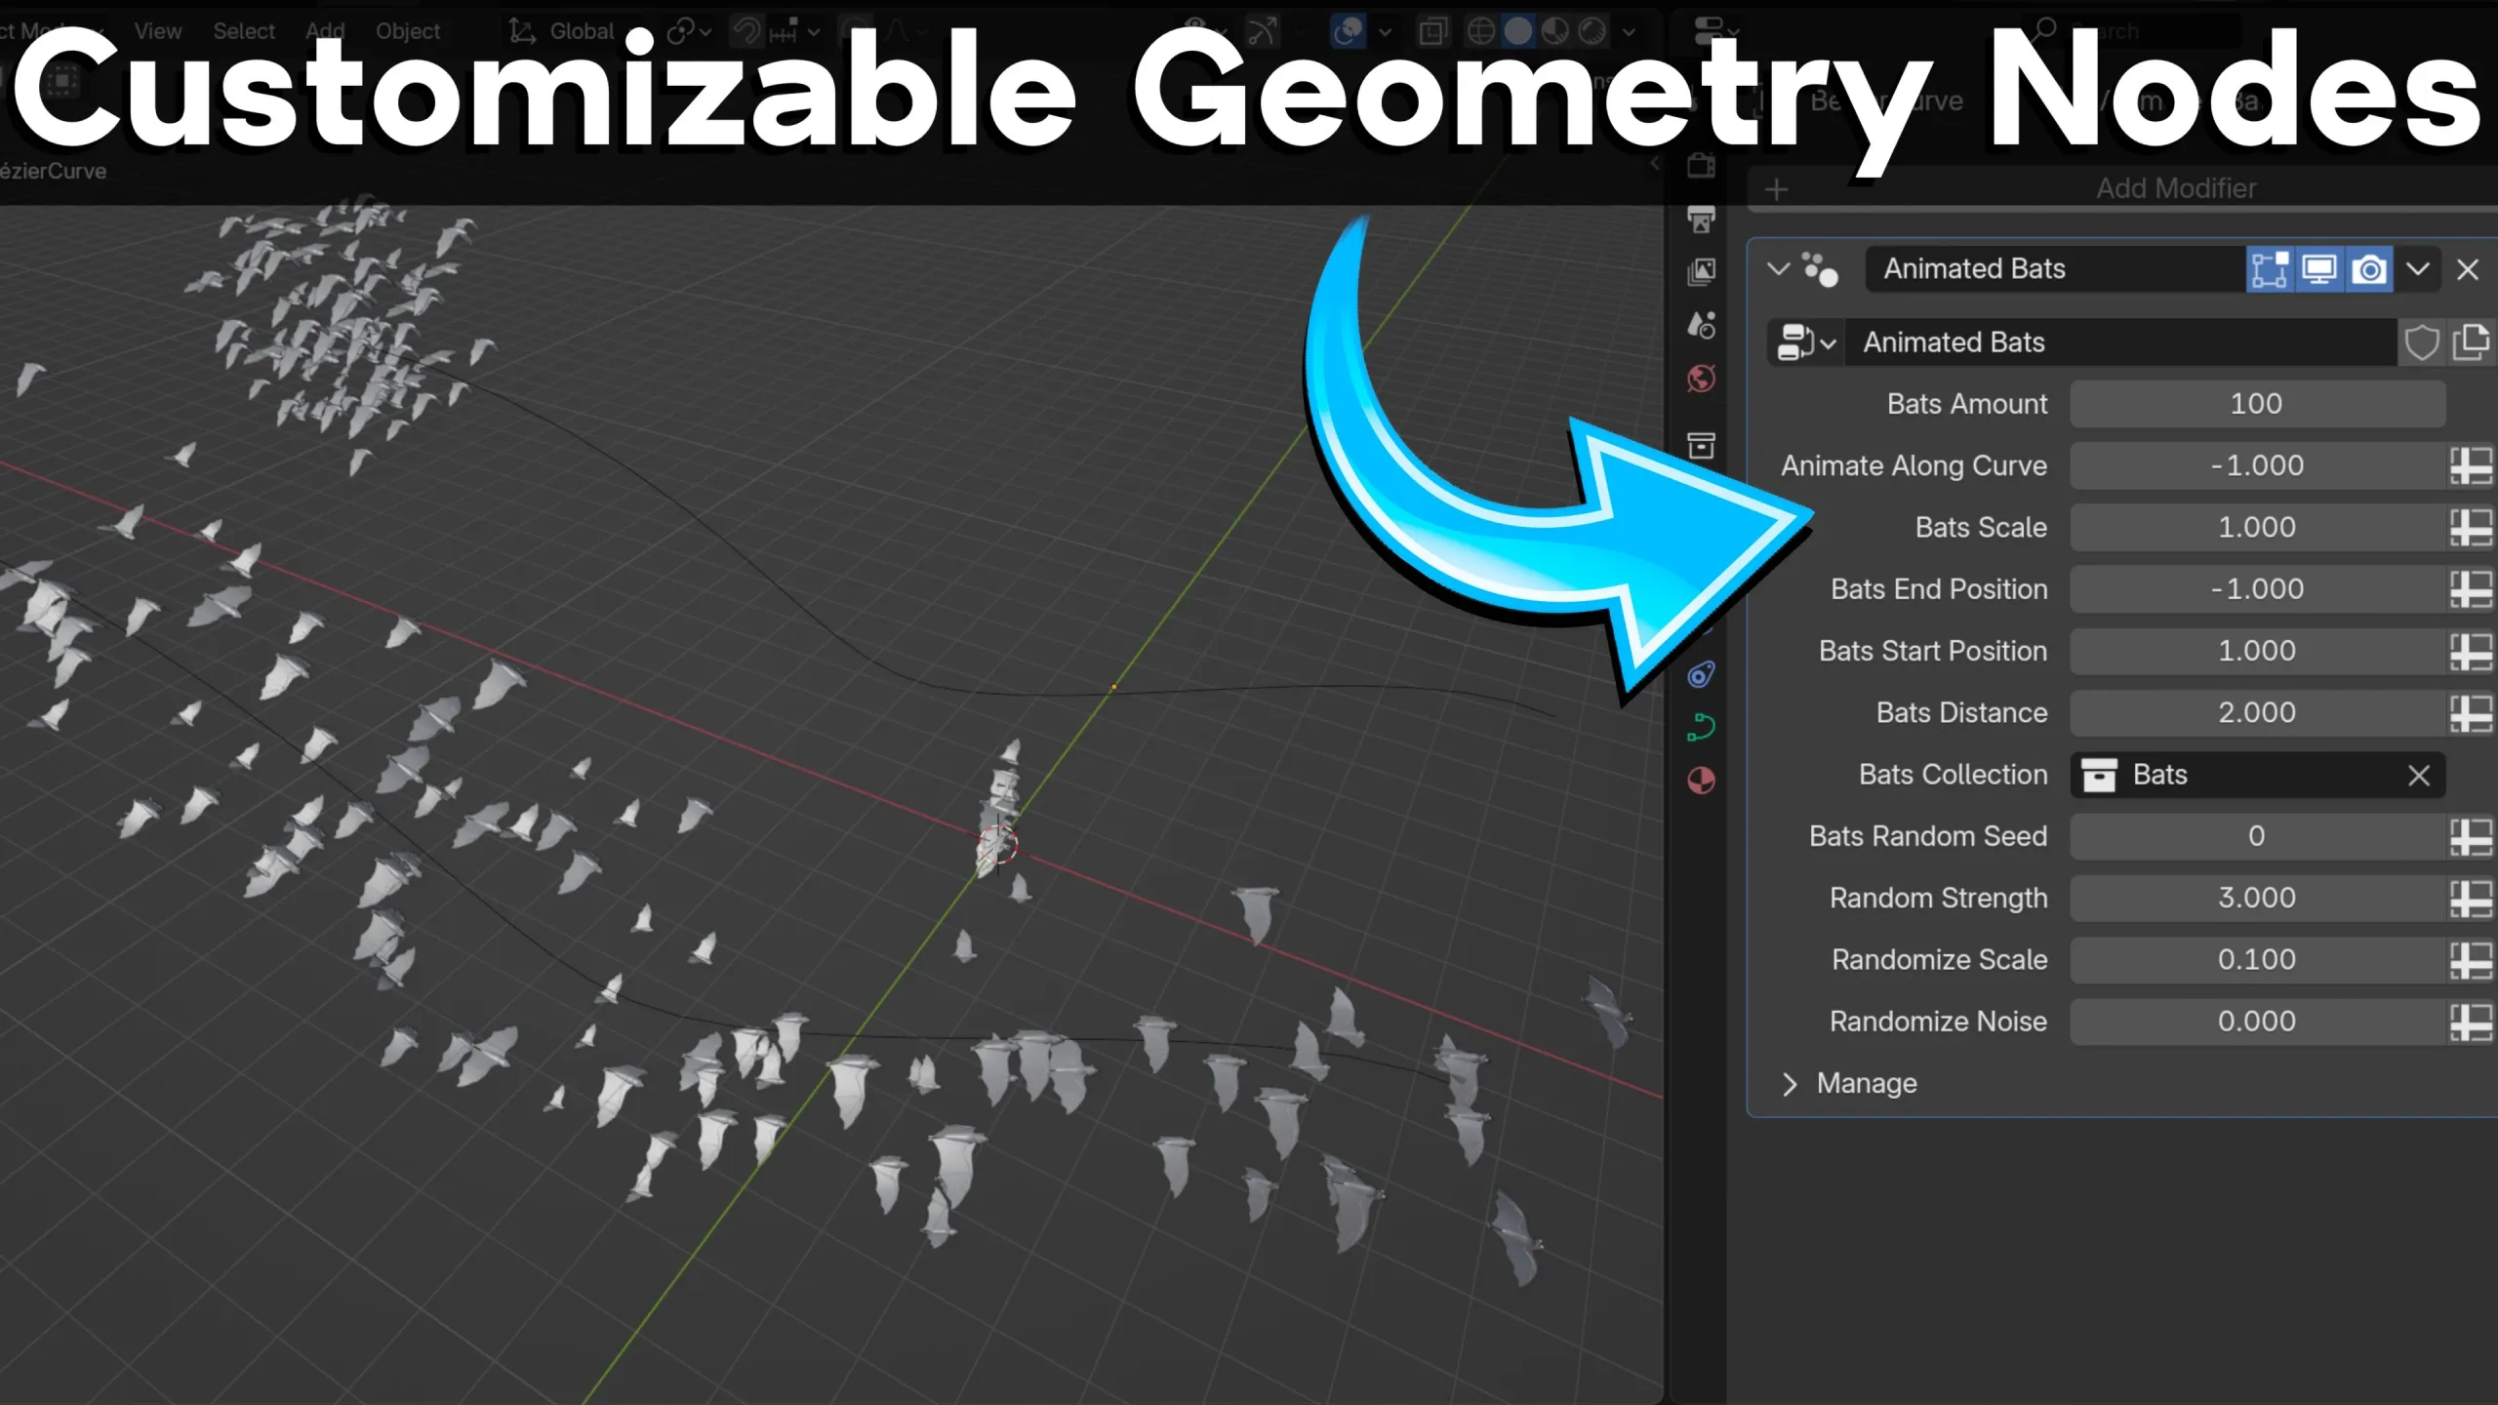Open the modifier extras dropdown menu

2418,269
